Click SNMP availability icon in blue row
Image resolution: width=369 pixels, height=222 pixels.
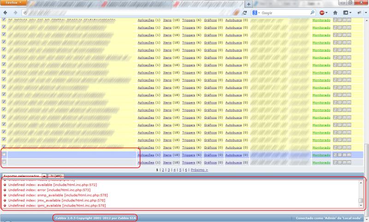click(x=340, y=155)
